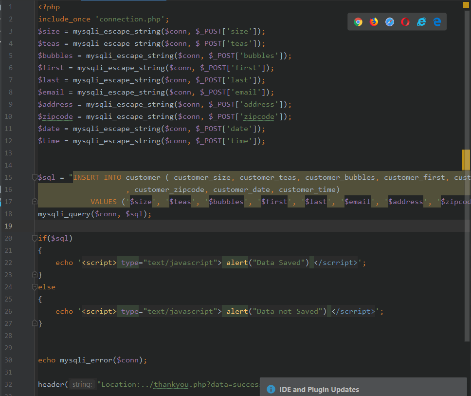The height and width of the screenshot is (396, 471).
Task: Click the $zipcode variable on line 10
Action: (55, 117)
